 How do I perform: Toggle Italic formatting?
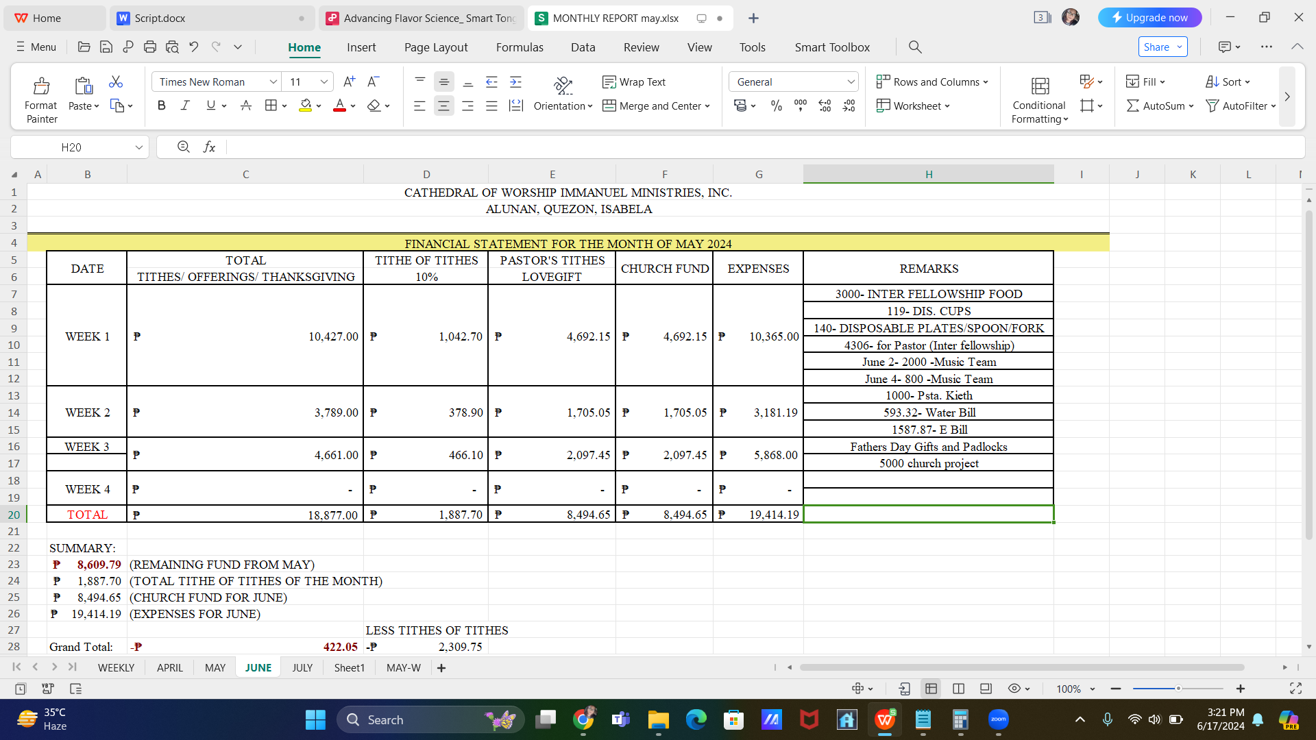click(185, 106)
